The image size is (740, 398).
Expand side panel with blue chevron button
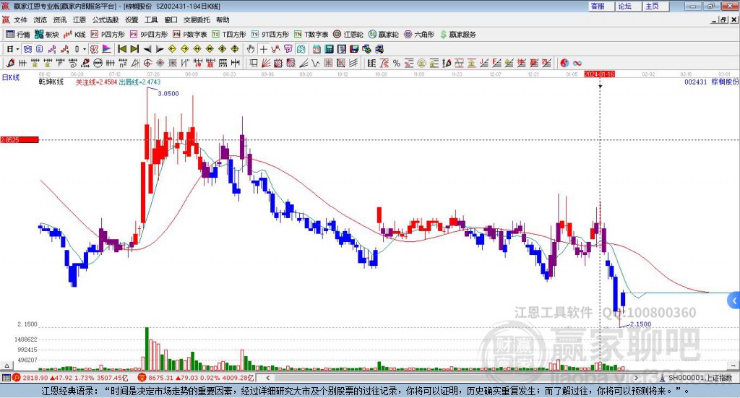tap(734, 300)
